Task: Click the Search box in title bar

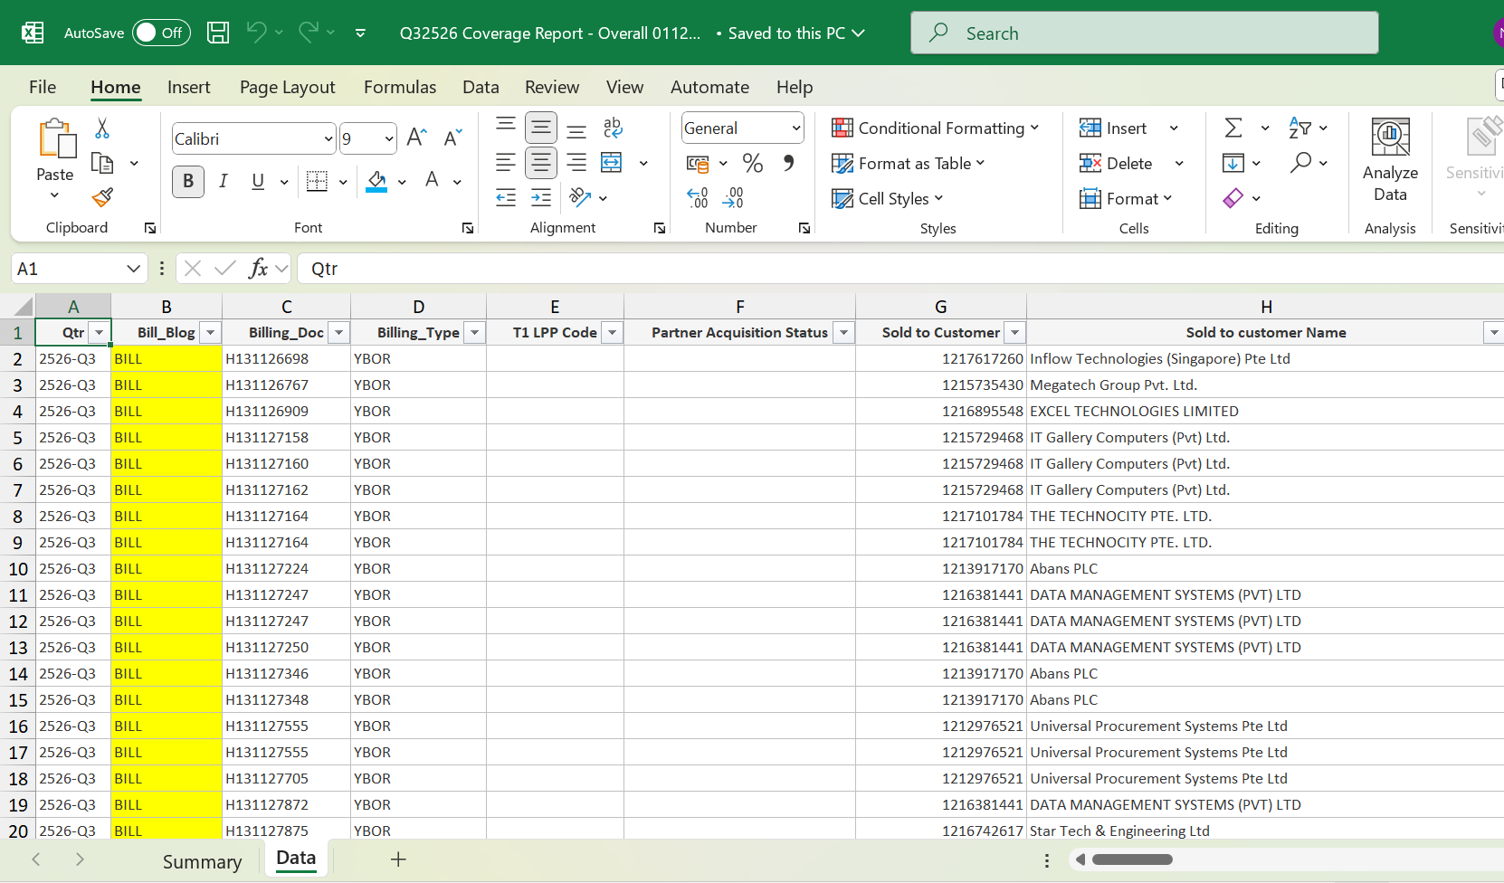Action: point(1144,33)
